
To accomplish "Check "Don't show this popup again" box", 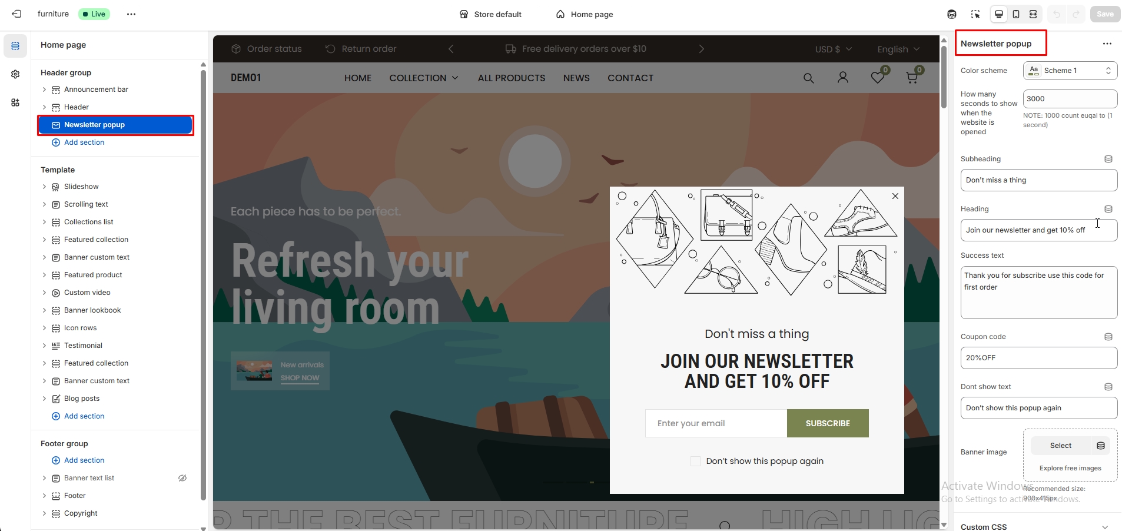I will pos(696,462).
